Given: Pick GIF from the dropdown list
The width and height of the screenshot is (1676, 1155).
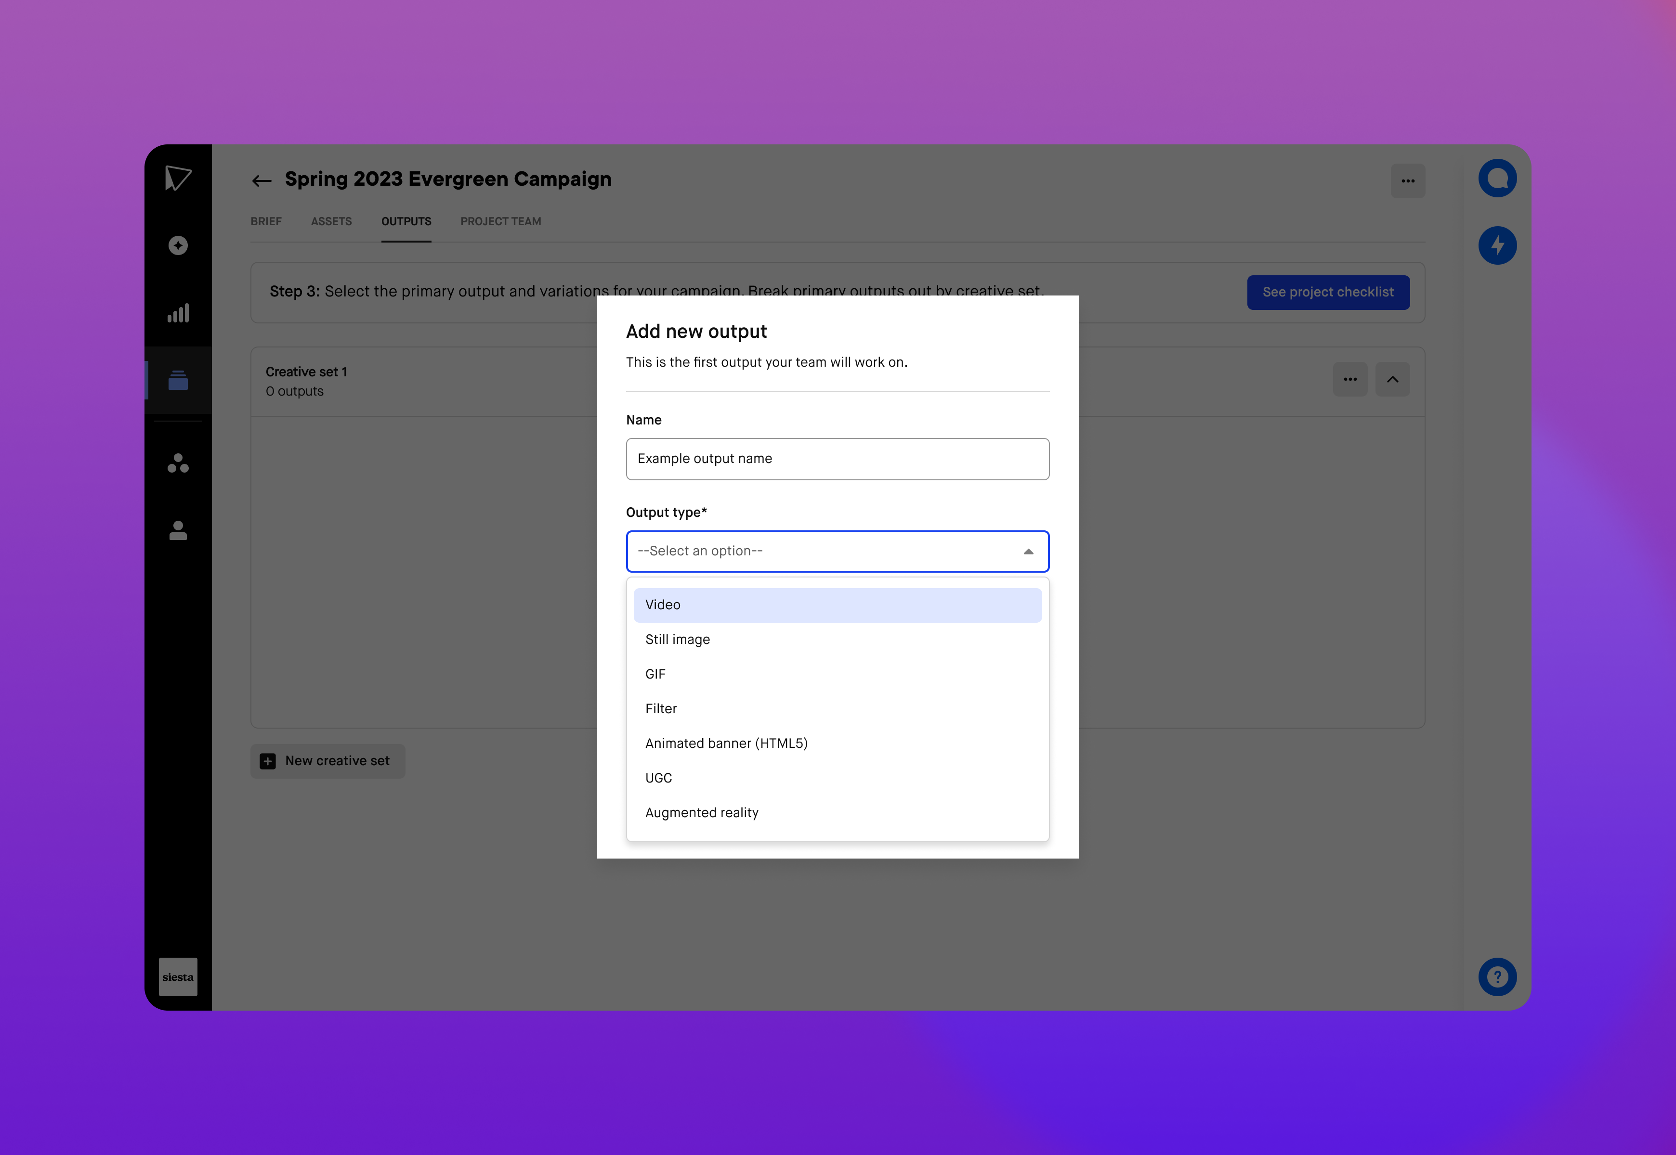Looking at the screenshot, I should click(x=837, y=675).
